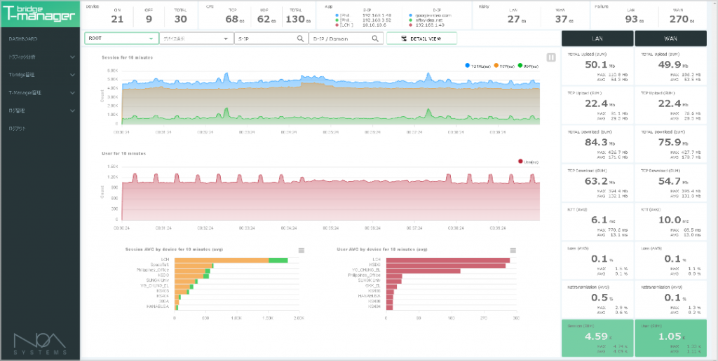Viewport: 718px width, 361px height.
Task: Click the WAN RTT 10.0 ms value
Action: [x=670, y=220]
